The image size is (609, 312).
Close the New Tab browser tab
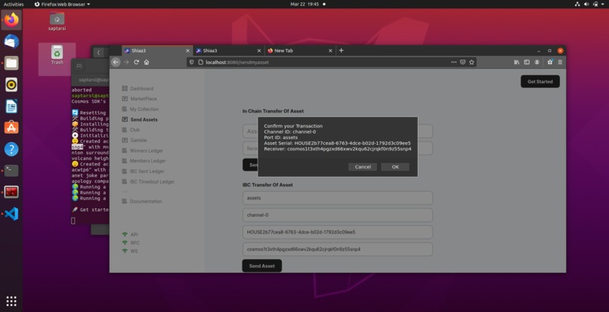330,51
